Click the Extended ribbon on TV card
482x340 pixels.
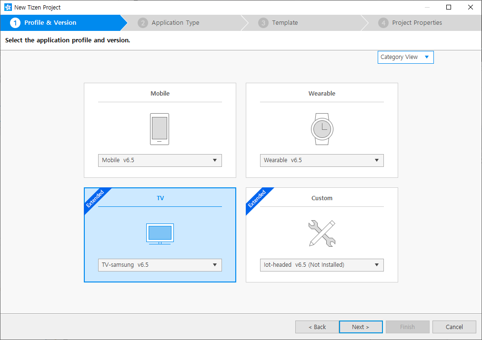point(95,199)
